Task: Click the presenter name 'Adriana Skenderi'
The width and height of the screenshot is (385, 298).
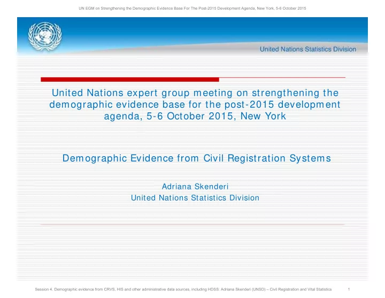Action: 195,187
